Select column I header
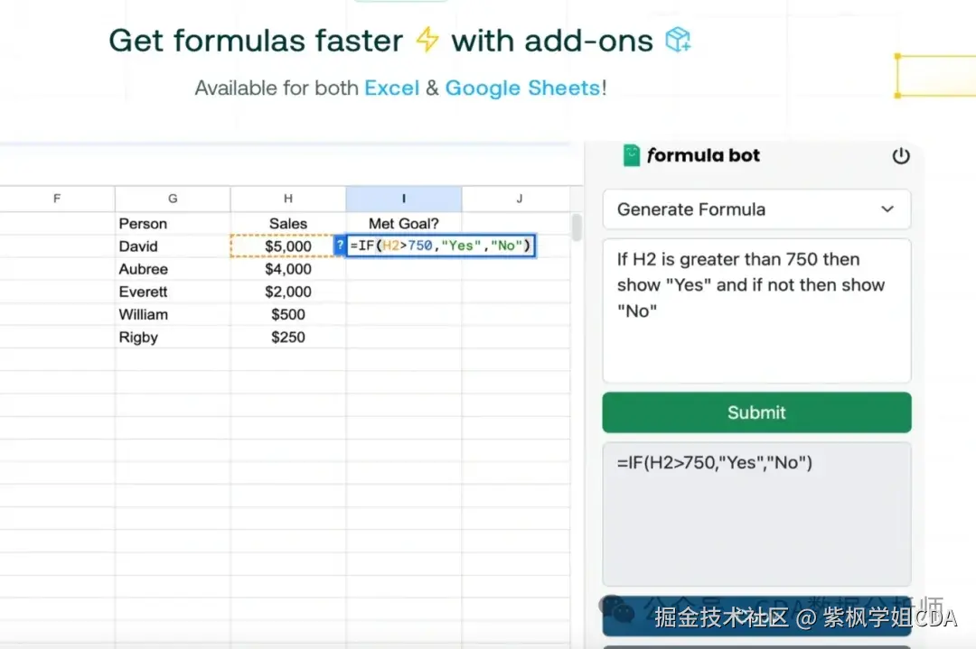Viewport: 976px width, 649px height. click(403, 199)
